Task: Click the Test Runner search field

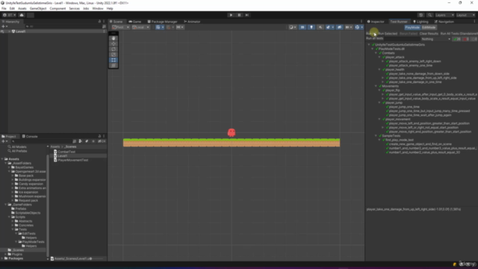Action: pos(393,39)
